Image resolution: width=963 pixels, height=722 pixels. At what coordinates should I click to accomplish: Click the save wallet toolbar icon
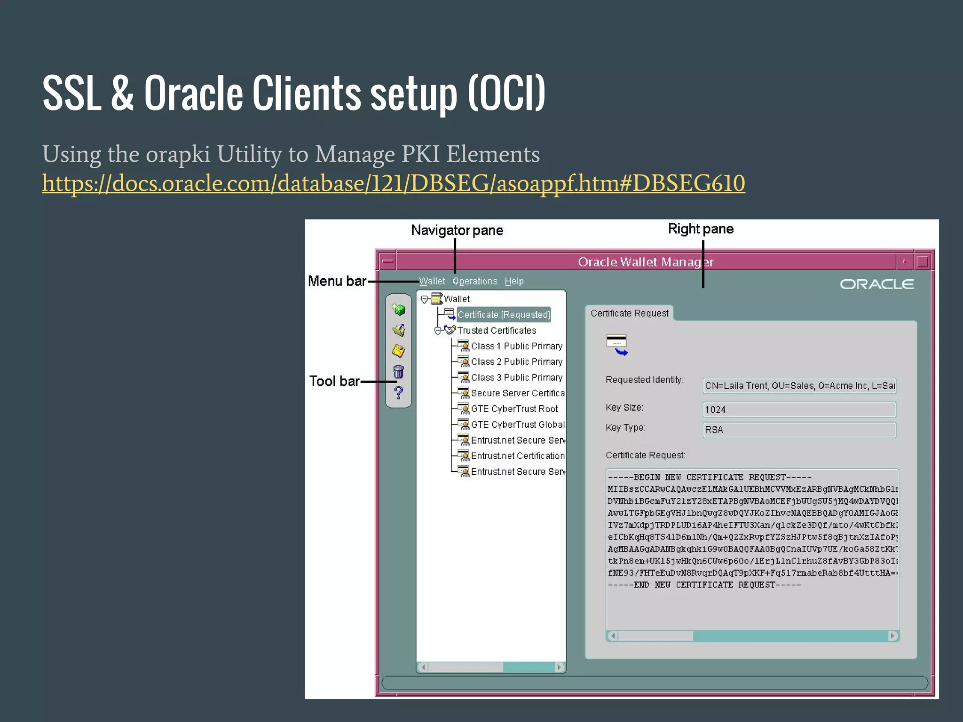click(x=399, y=351)
